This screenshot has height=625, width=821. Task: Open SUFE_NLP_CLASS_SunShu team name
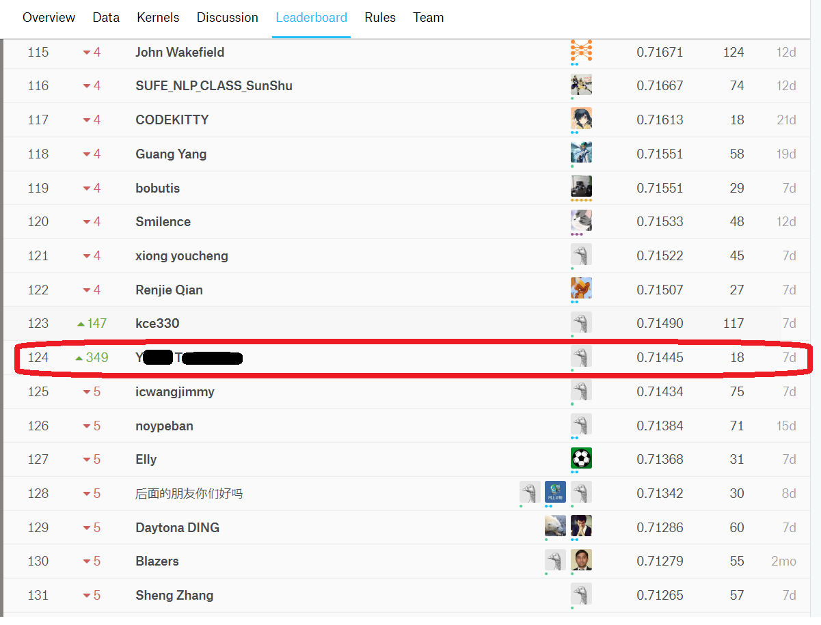(x=214, y=85)
